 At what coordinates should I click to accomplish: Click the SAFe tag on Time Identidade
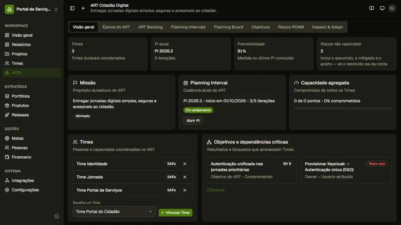172,164
